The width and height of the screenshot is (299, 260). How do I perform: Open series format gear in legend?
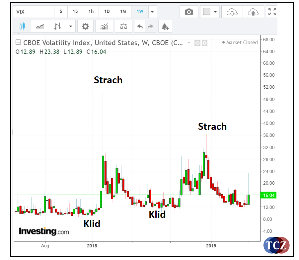click(205, 43)
